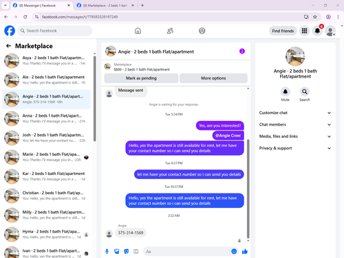Screen dimensions: 344x258
Task: Open the notifications bell
Action: (317, 31)
